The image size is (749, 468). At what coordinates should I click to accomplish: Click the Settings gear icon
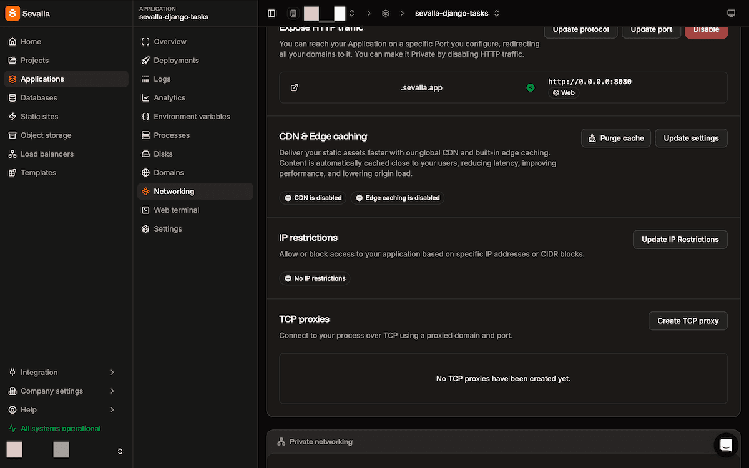point(145,229)
